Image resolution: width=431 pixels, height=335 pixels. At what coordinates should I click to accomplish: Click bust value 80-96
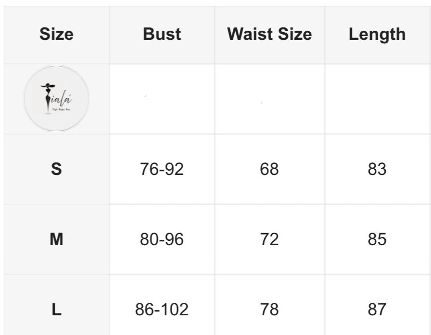click(162, 239)
